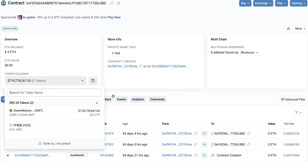The height and width of the screenshot is (161, 308).
Task: Show QR code for the contract address
Action: pos(119,3)
